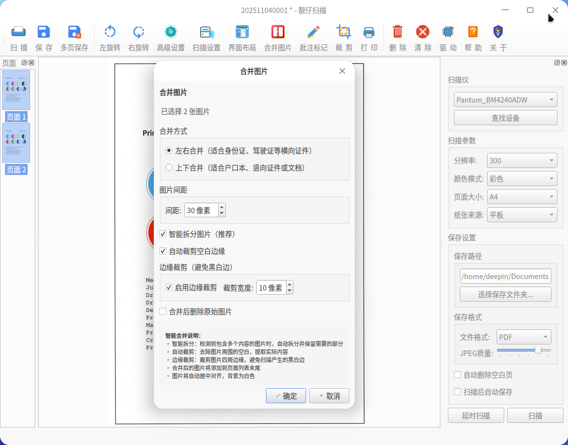Viewport: 568px width, 445px height.
Task: Click the 保存路径 input field
Action: pos(505,276)
